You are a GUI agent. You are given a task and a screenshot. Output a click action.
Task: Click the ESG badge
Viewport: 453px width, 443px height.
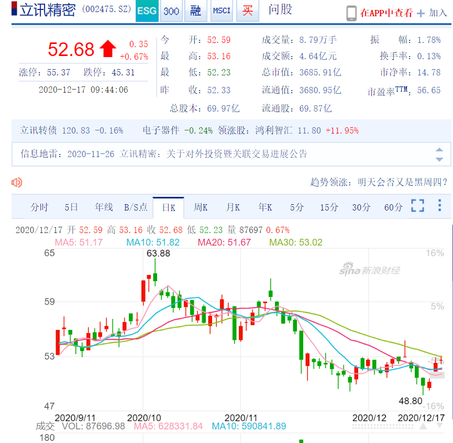147,11
